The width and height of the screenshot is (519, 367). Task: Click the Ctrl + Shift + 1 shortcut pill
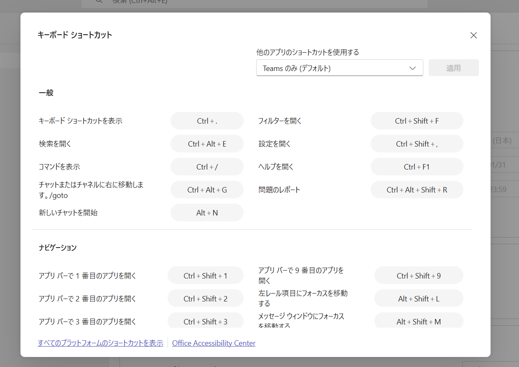[205, 276]
